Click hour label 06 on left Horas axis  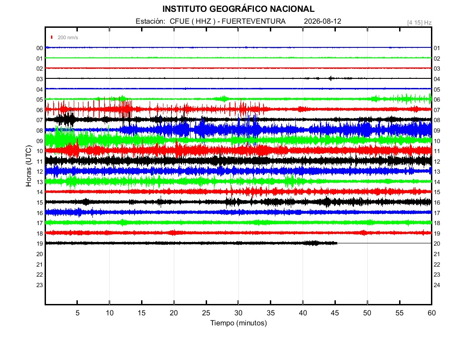click(x=40, y=110)
